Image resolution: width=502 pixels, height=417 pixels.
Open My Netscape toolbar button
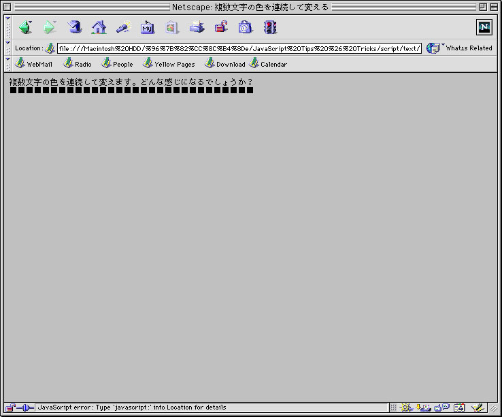click(148, 27)
